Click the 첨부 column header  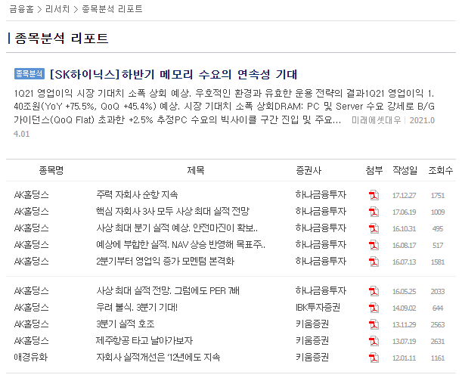click(x=374, y=170)
